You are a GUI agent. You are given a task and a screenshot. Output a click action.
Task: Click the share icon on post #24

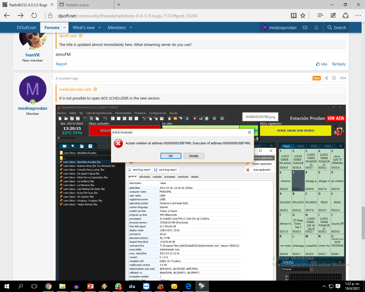coord(326,78)
